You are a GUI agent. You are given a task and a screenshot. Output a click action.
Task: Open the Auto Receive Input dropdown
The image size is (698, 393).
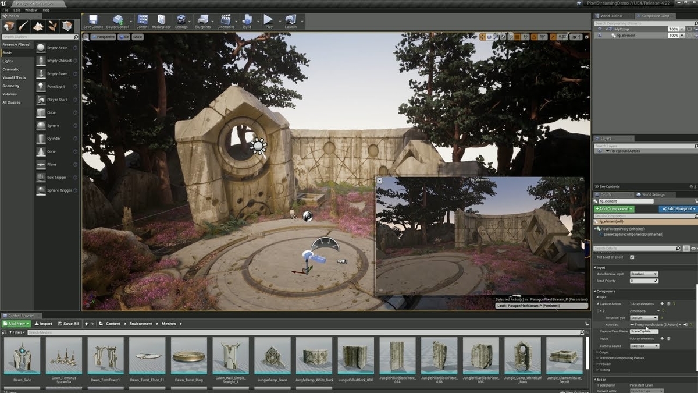[x=644, y=274]
